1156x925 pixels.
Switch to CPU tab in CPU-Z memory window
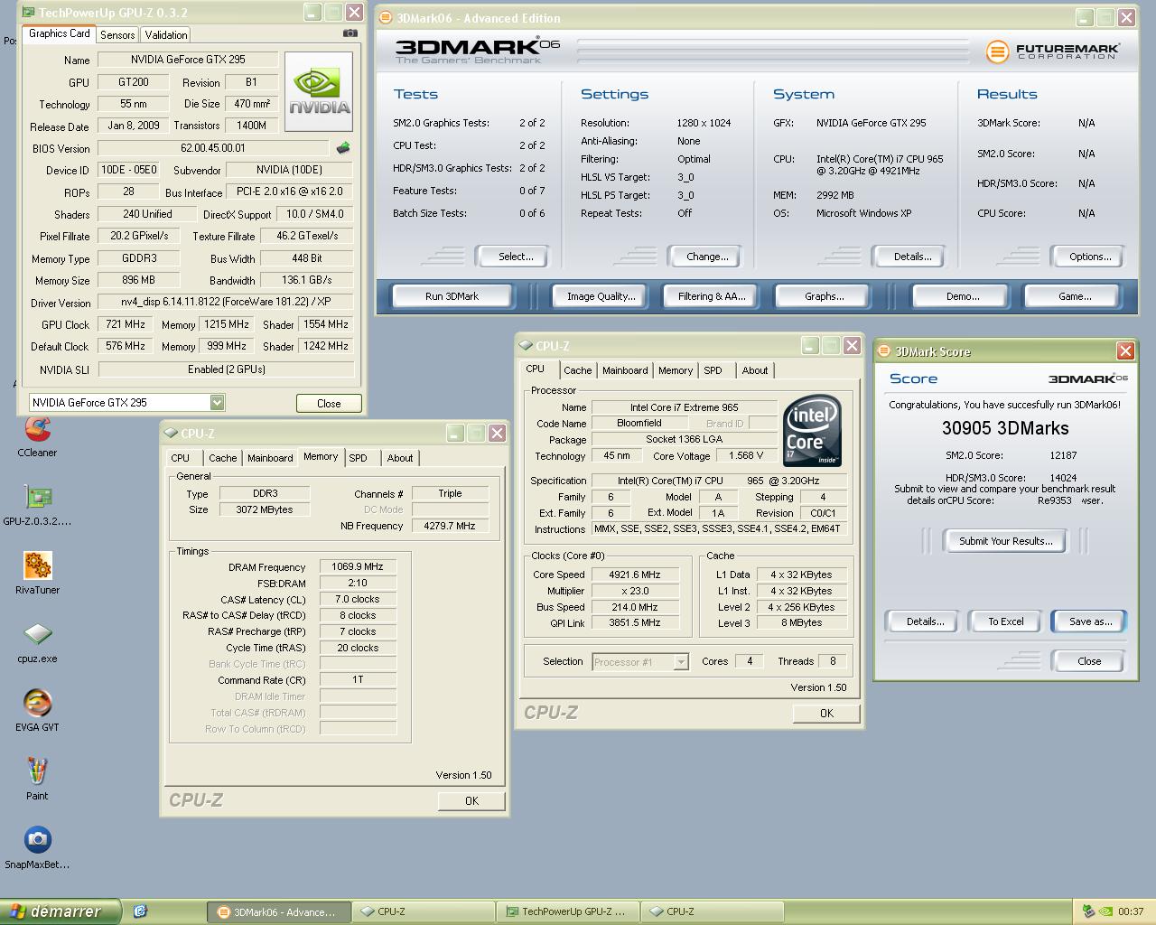tap(181, 458)
